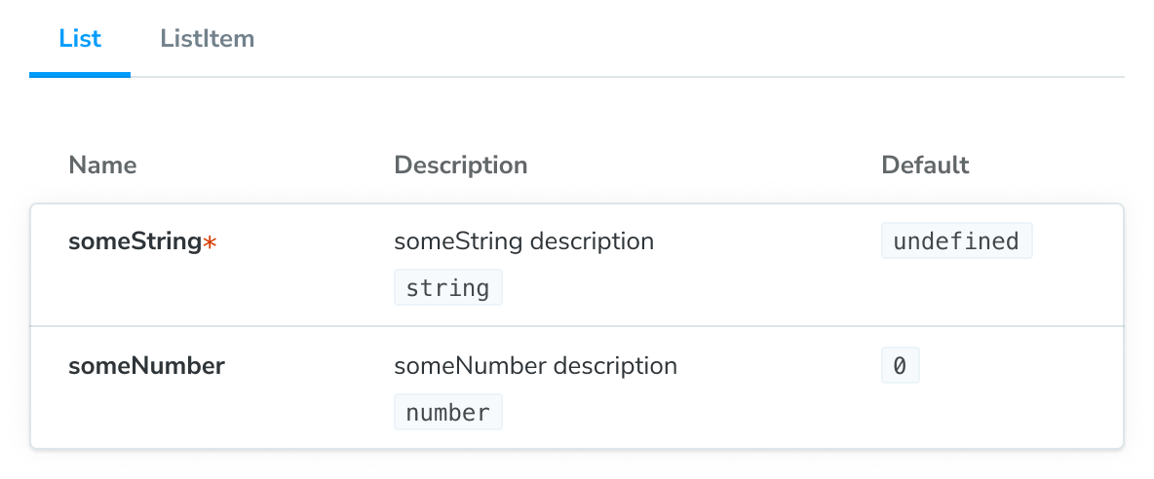The image size is (1154, 479).
Task: Open the ListItem tab
Action: 207,39
